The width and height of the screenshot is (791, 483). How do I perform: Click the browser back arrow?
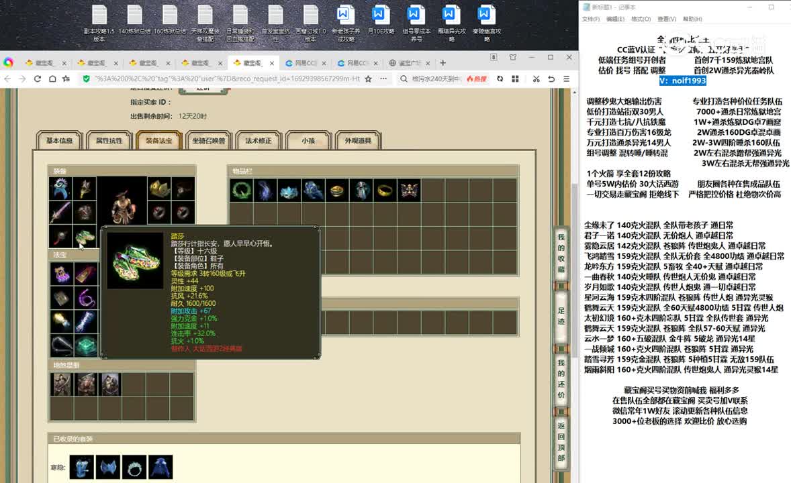pos(7,78)
